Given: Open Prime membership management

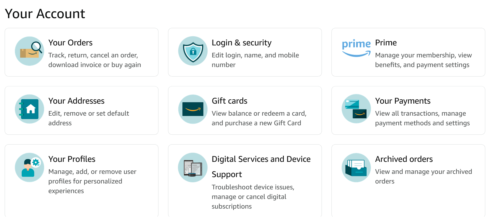Looking at the screenshot, I should pyautogui.click(x=386, y=42).
